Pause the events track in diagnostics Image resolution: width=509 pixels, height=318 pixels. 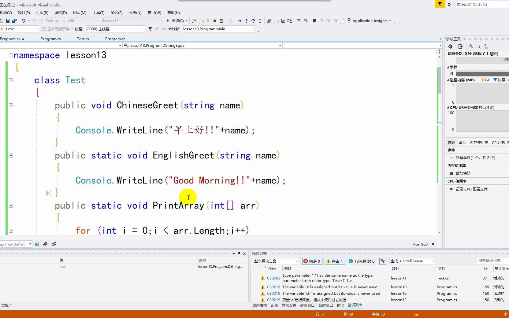452,73
